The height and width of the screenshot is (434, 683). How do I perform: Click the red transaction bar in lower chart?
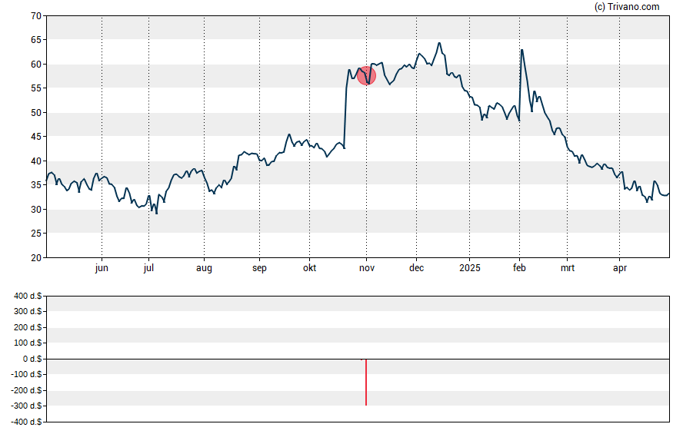[366, 383]
